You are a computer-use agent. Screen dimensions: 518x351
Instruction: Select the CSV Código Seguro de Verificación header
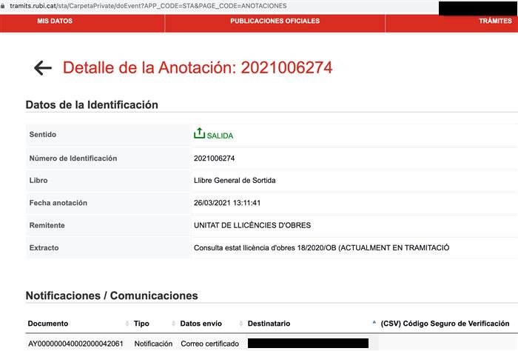click(x=445, y=324)
